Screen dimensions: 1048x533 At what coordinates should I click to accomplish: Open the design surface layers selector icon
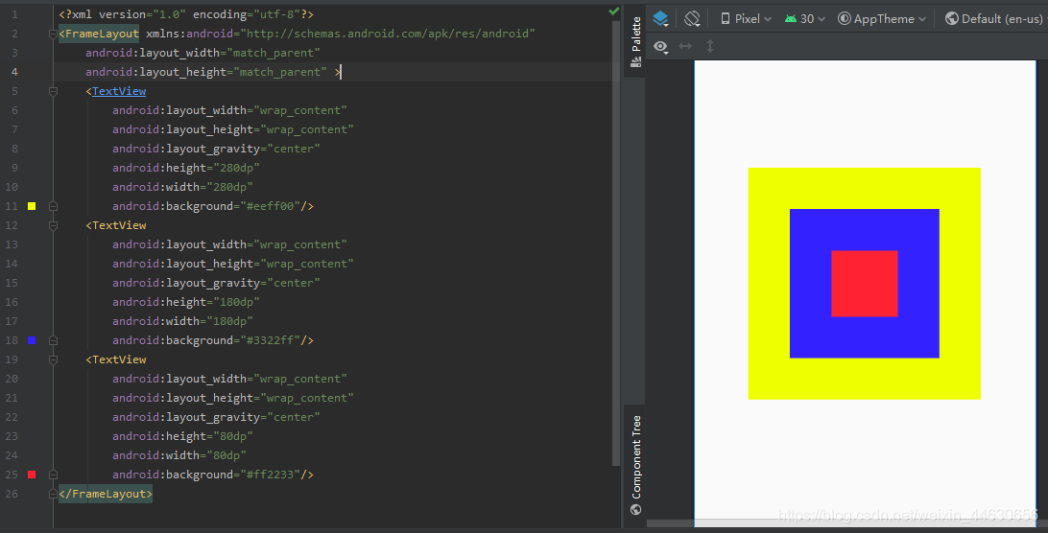point(660,19)
